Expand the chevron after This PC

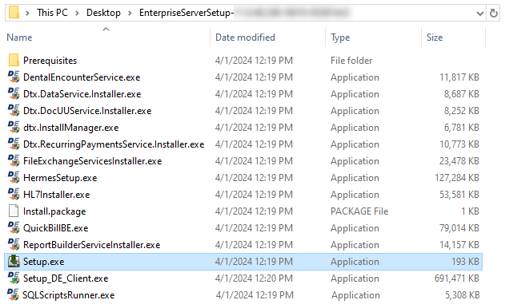click(77, 13)
